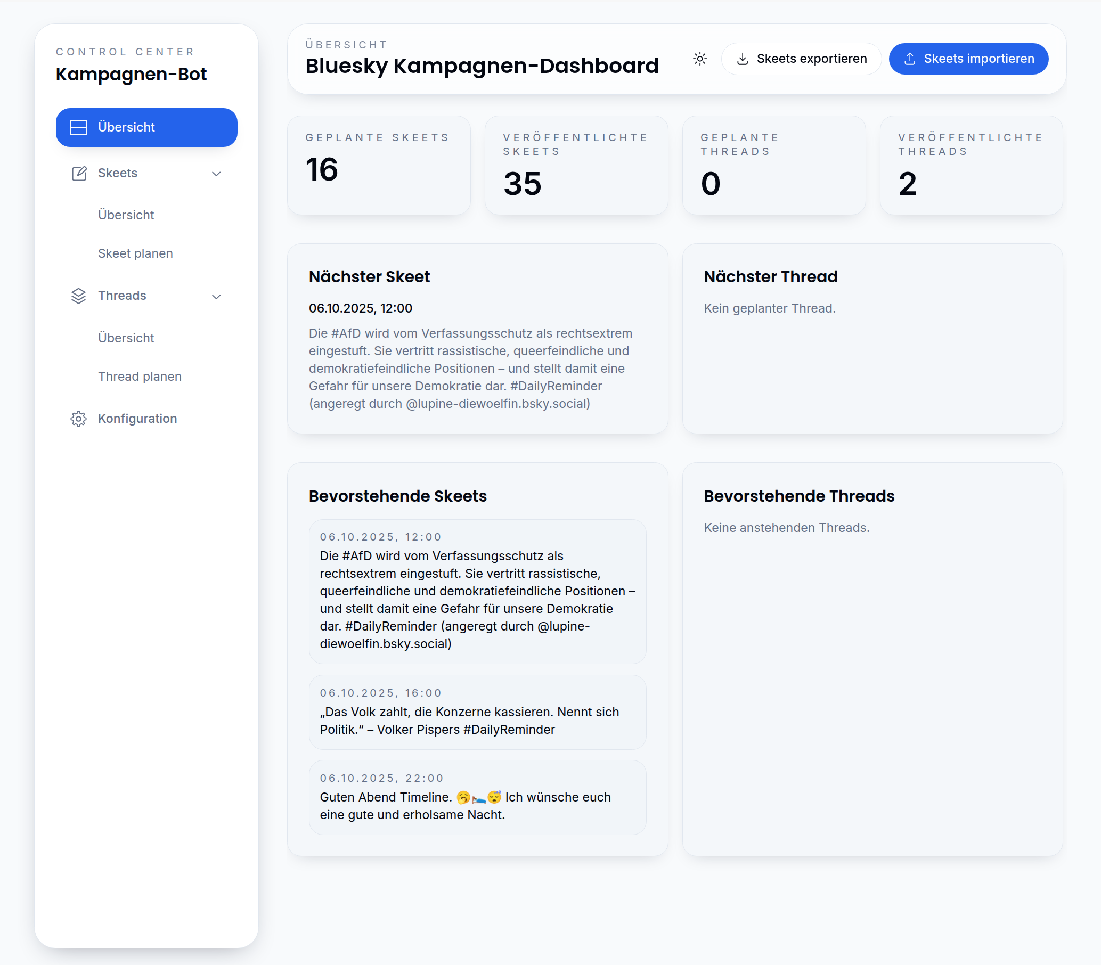This screenshot has height=965, width=1101.
Task: Collapse the Threads section chevron
Action: (217, 296)
